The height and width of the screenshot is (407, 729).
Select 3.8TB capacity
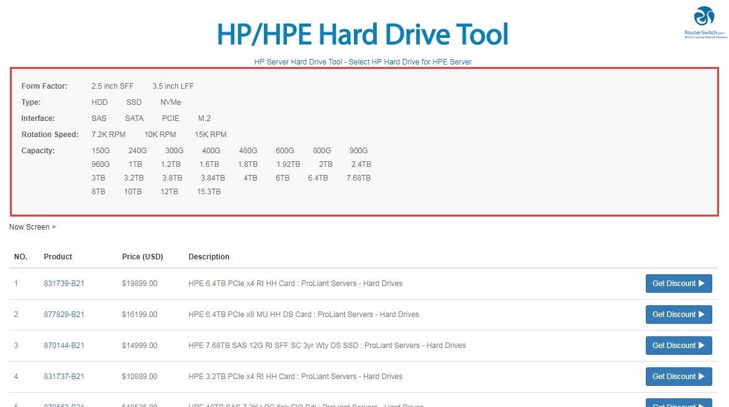(x=173, y=178)
